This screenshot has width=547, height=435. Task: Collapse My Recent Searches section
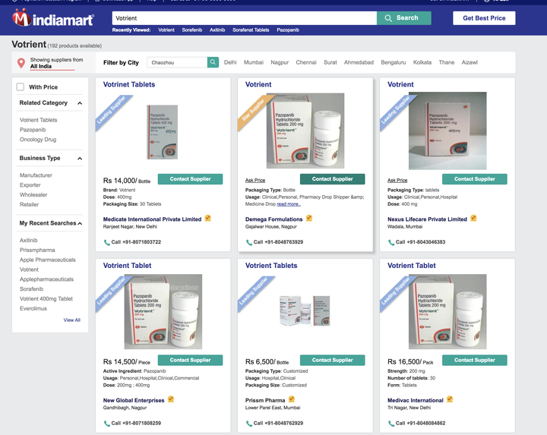click(x=80, y=223)
